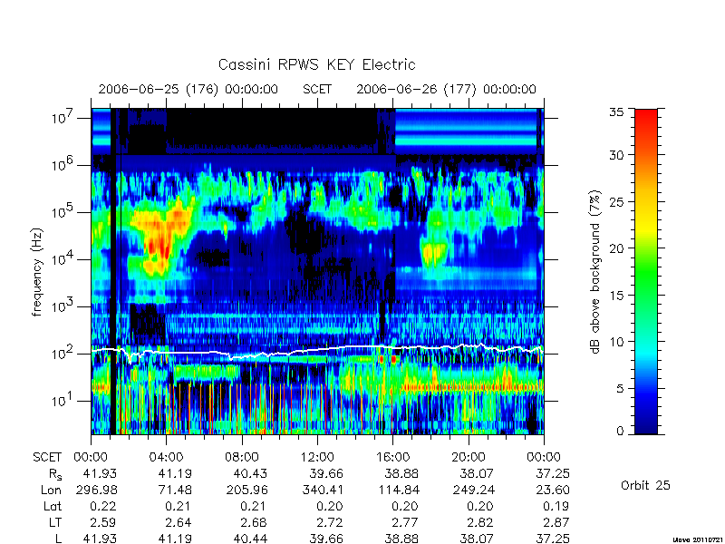The height and width of the screenshot is (544, 725).
Task: Click the Lon value 114.84
Action: [x=398, y=490]
